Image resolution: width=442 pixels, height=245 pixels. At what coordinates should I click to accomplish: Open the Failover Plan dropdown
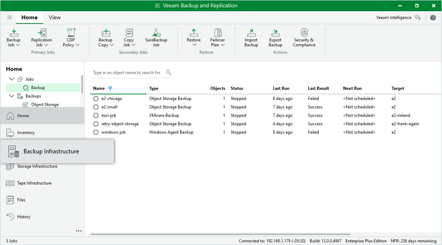coord(218,38)
